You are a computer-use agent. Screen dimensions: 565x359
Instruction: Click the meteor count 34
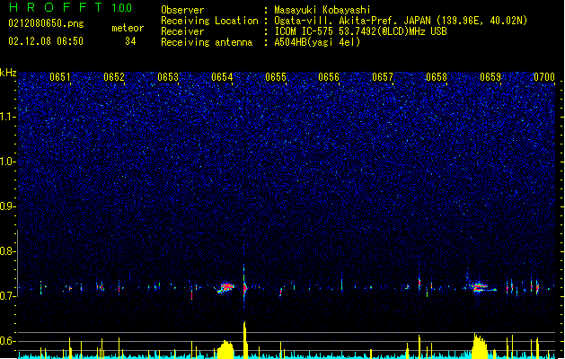[x=130, y=41]
